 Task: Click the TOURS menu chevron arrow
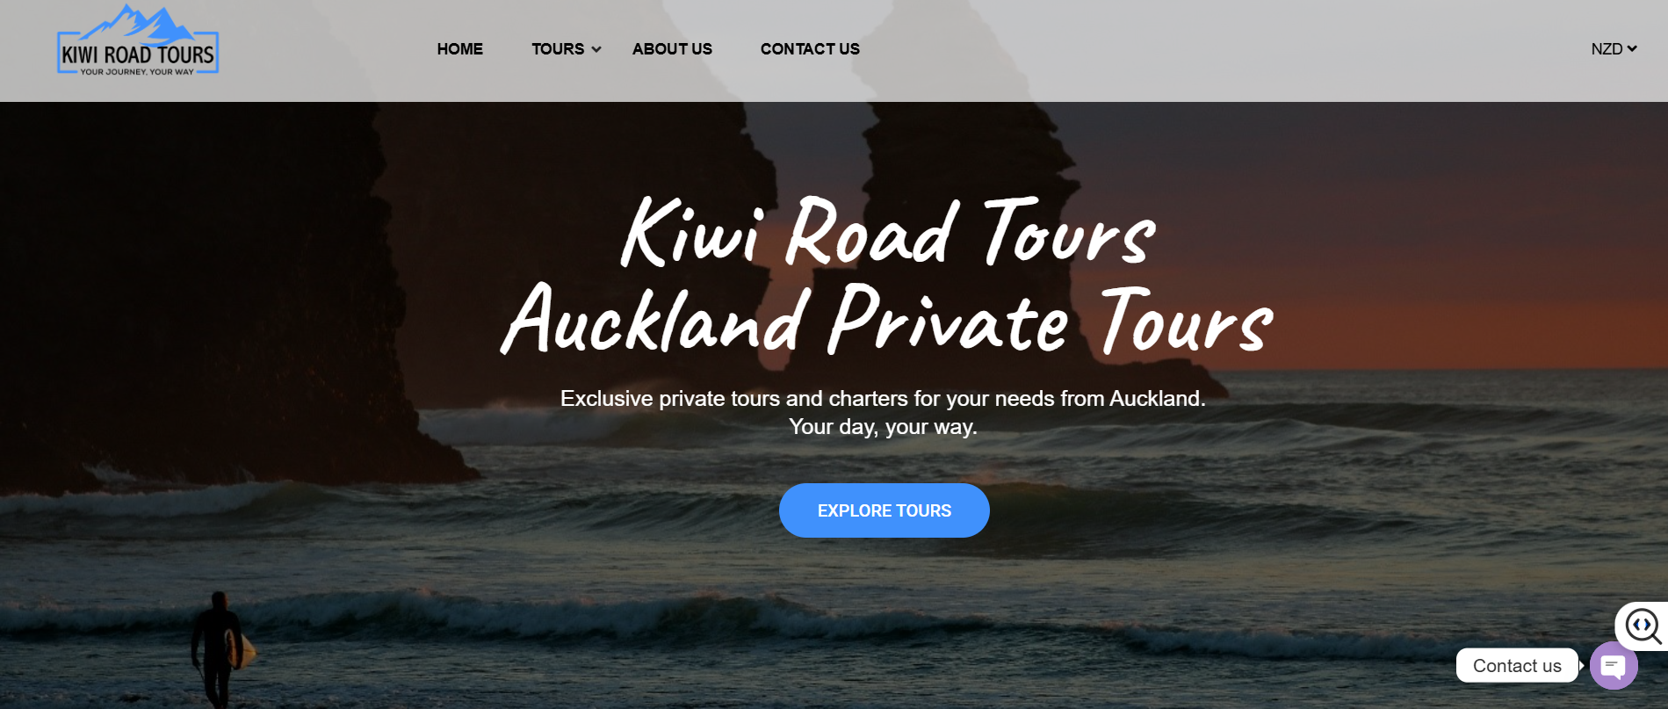(596, 49)
